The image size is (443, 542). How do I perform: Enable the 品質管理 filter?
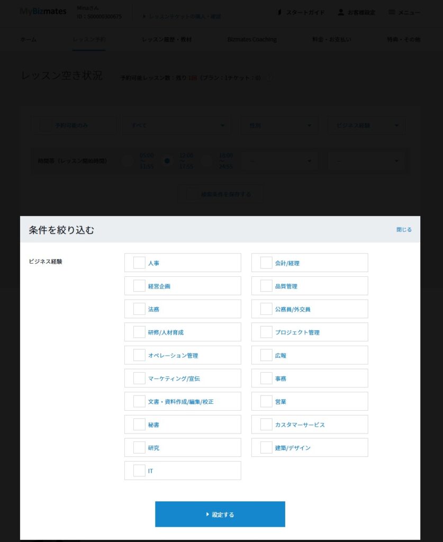click(x=266, y=286)
